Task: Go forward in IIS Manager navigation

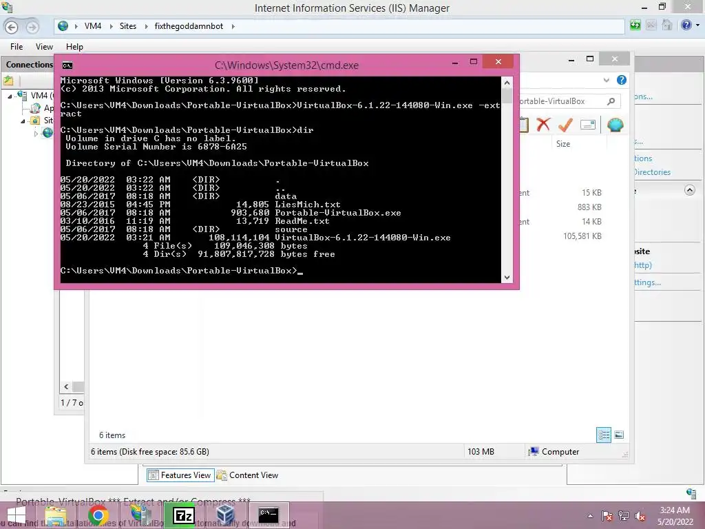Action: click(x=32, y=27)
